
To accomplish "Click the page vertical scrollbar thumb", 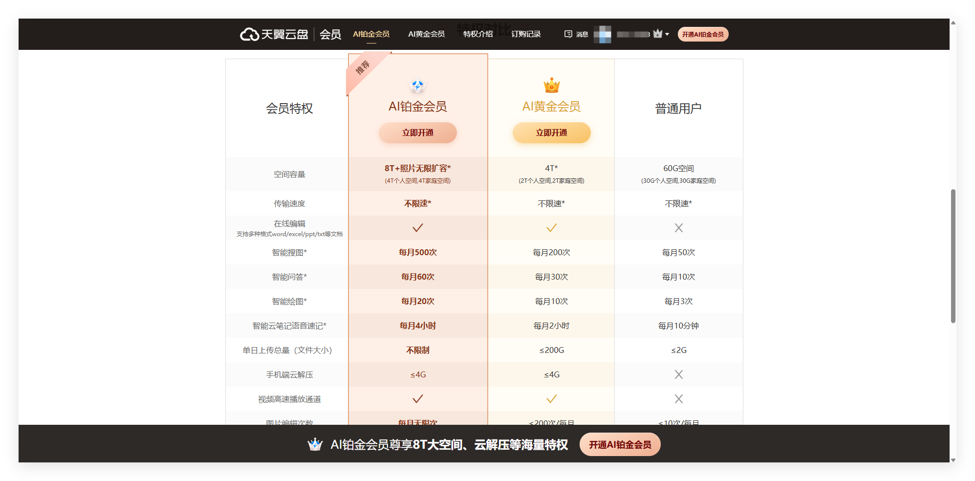I will 953,256.
